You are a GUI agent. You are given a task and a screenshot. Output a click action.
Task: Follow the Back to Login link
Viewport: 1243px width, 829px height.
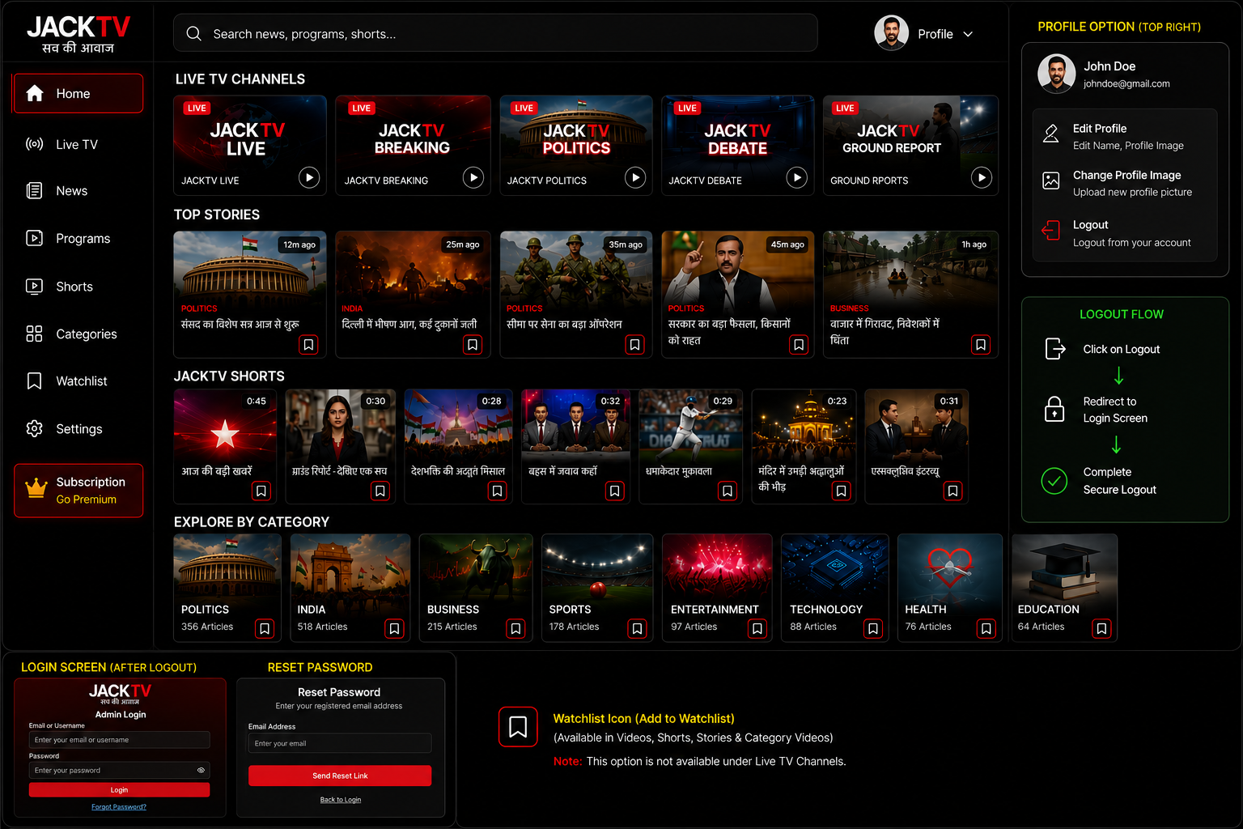[341, 800]
